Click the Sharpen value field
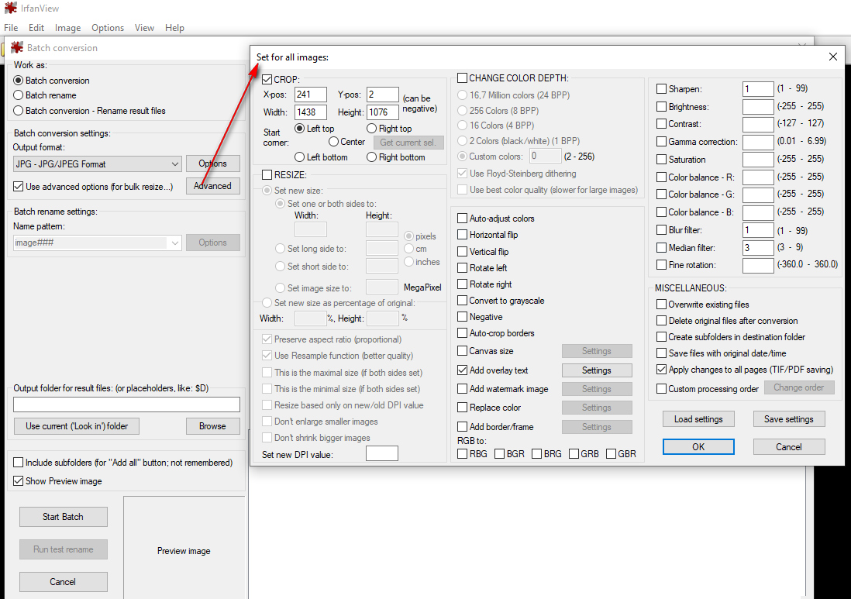 (758, 89)
